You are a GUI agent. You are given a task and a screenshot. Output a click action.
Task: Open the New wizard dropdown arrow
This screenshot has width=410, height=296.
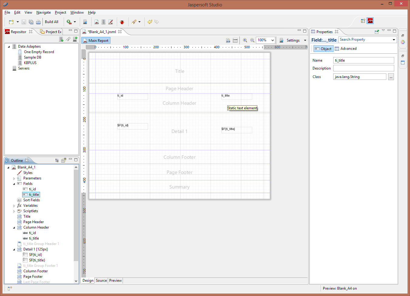18,22
